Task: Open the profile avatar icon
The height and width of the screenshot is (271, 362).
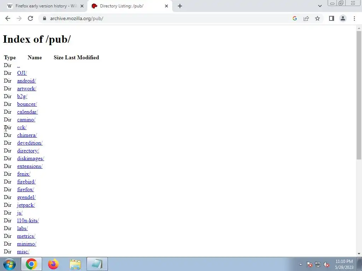Action: click(343, 18)
